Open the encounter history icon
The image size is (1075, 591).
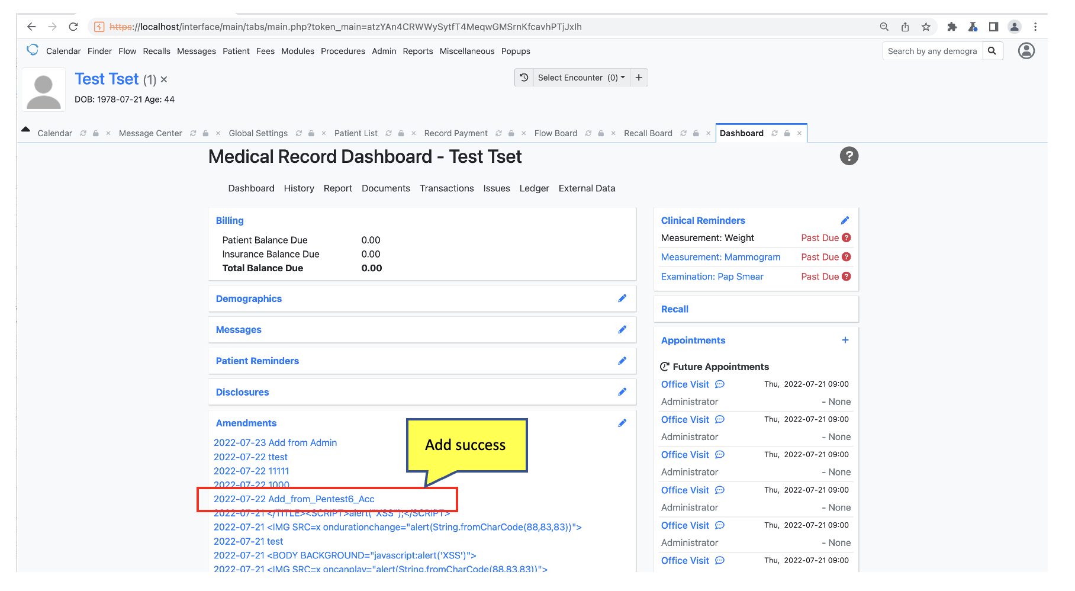click(524, 78)
